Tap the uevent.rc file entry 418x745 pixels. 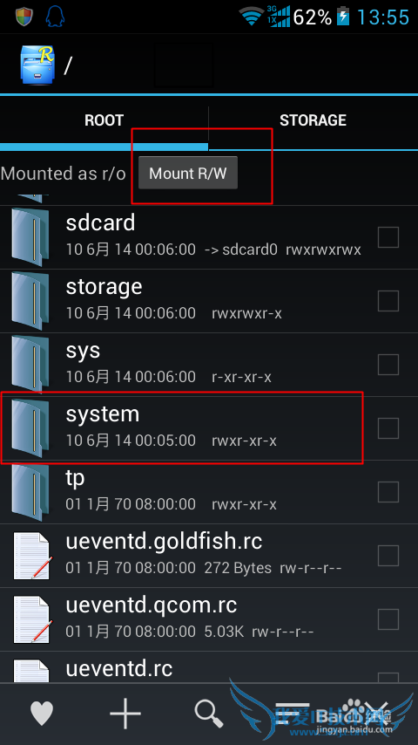pyautogui.click(x=209, y=667)
